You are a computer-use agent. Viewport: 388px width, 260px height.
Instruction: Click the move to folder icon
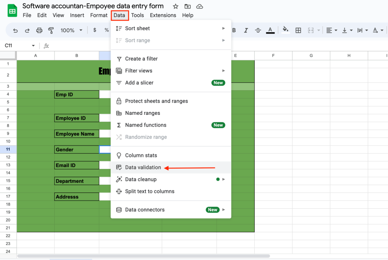188,6
